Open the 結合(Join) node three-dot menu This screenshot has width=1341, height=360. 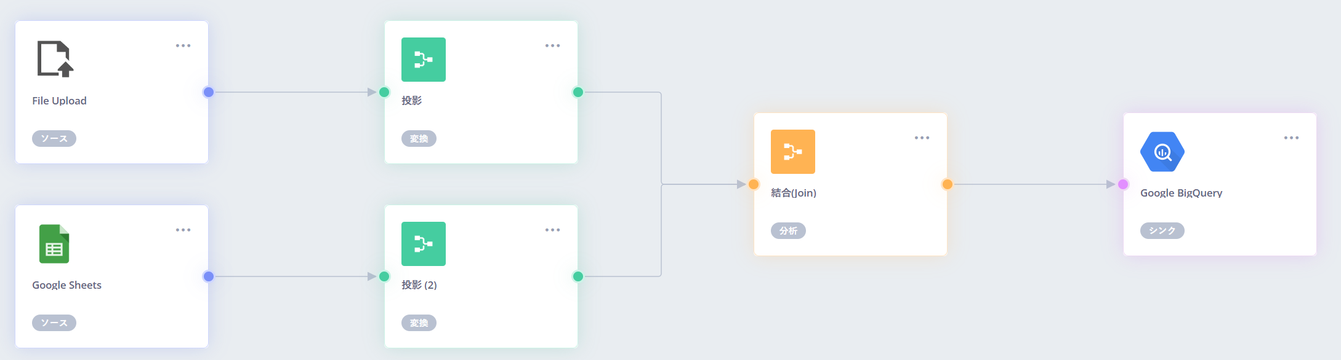point(922,138)
